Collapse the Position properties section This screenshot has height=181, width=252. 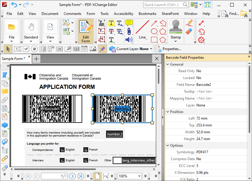[168, 112]
